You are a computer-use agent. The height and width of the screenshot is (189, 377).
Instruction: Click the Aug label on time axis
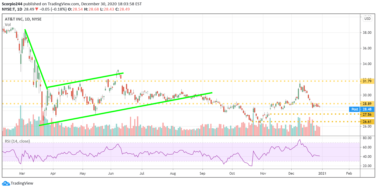(x=173, y=173)
